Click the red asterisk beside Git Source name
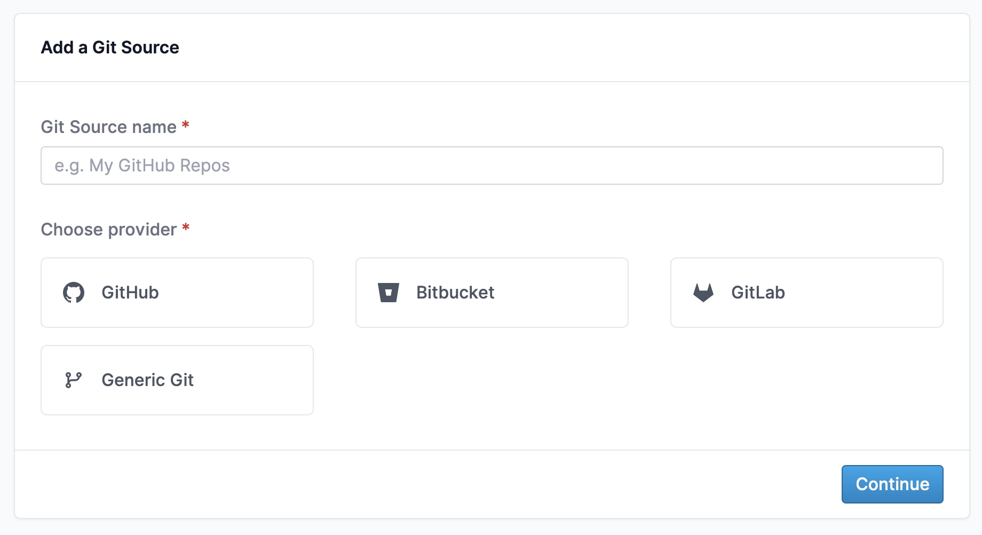This screenshot has height=535, width=982. (186, 125)
